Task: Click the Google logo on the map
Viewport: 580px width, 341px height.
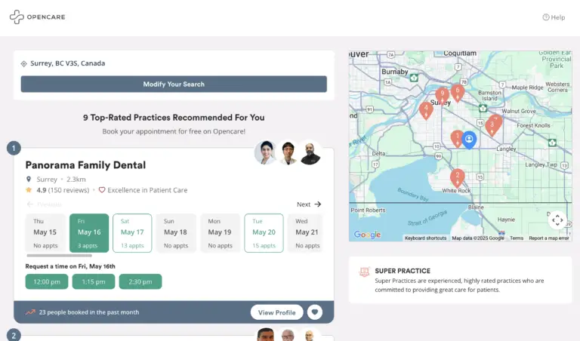Action: (x=367, y=235)
